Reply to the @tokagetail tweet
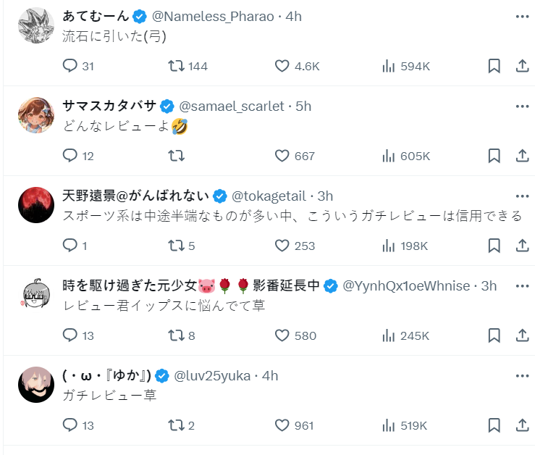535x455 pixels. coord(70,246)
